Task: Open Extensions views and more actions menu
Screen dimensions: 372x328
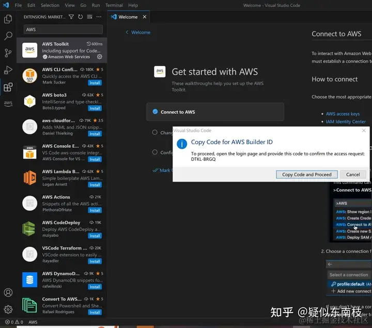Action: coord(99,17)
